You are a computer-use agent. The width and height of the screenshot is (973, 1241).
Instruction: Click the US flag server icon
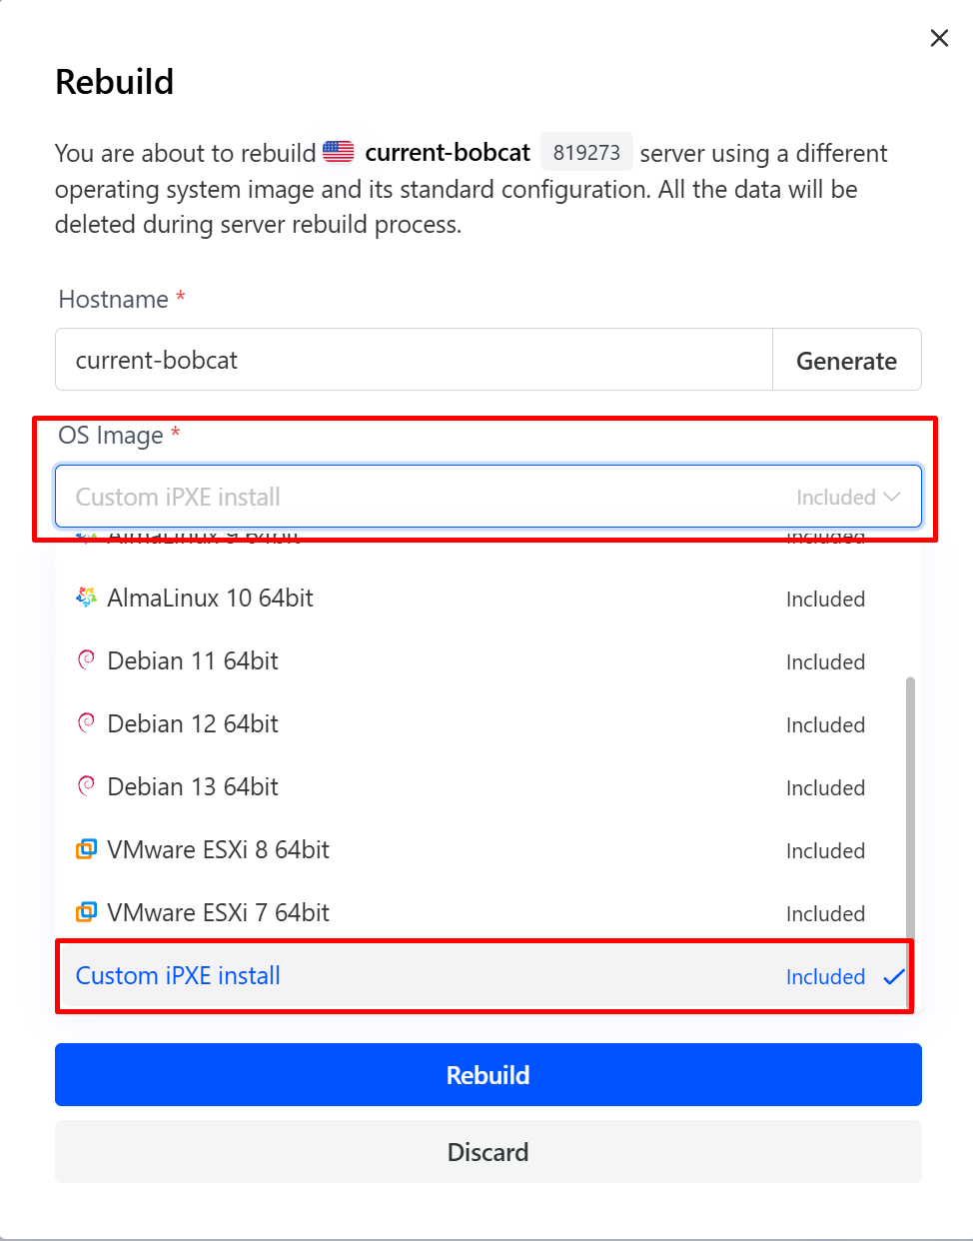[x=339, y=152]
